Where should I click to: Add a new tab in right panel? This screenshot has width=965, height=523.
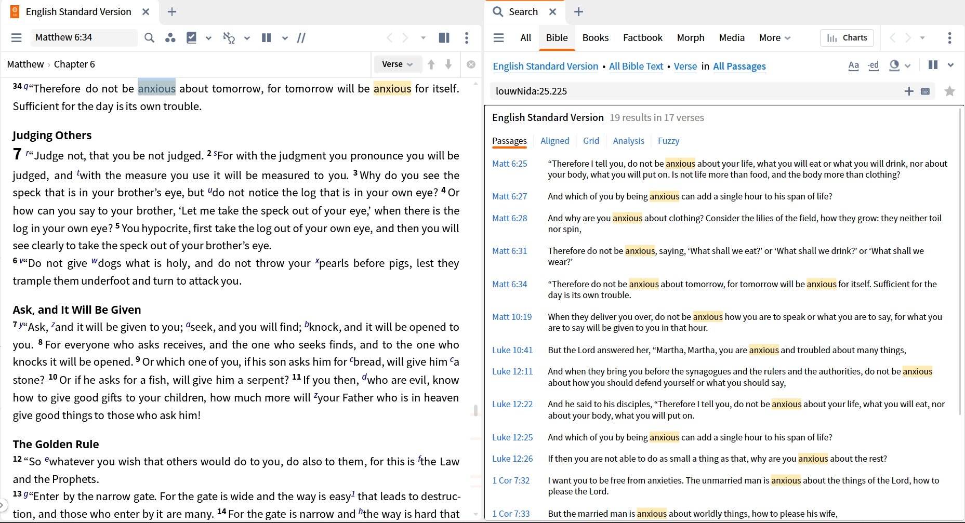578,11
